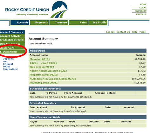Open the Contact Us link
Screen dimensions: 150x133
point(123,32)
